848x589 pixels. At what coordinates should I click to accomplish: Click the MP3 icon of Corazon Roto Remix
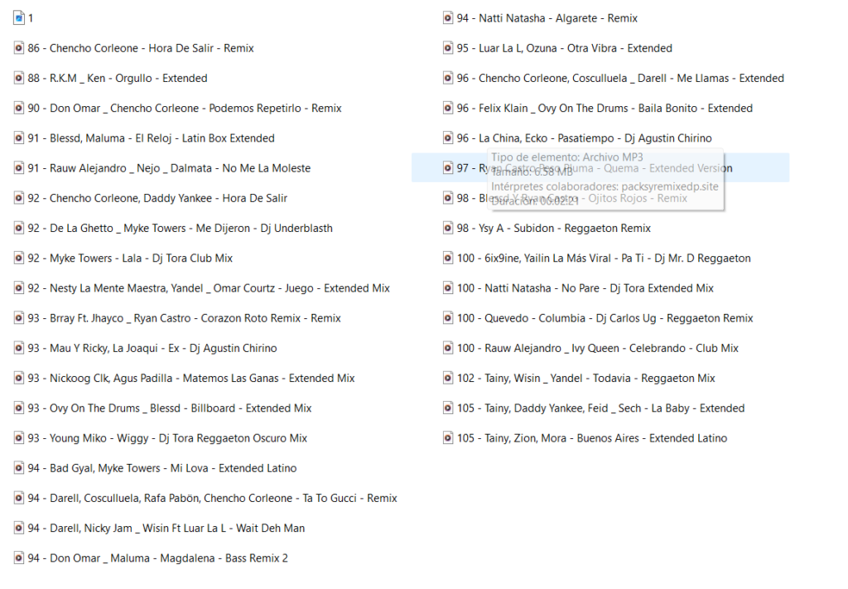(x=19, y=318)
